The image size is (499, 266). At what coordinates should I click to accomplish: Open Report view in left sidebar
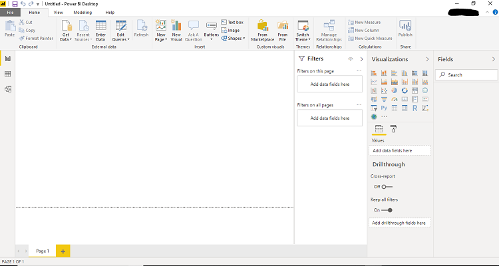[7, 59]
